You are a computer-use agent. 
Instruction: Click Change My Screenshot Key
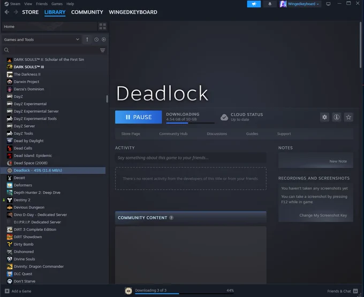(x=323, y=215)
